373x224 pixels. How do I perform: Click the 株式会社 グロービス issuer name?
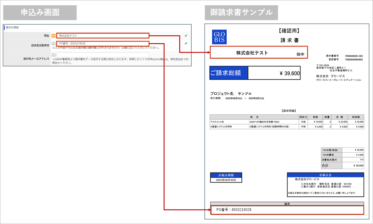click(331, 76)
